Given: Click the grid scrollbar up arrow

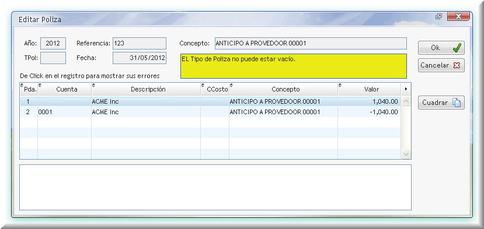Looking at the screenshot, I should 406,101.
